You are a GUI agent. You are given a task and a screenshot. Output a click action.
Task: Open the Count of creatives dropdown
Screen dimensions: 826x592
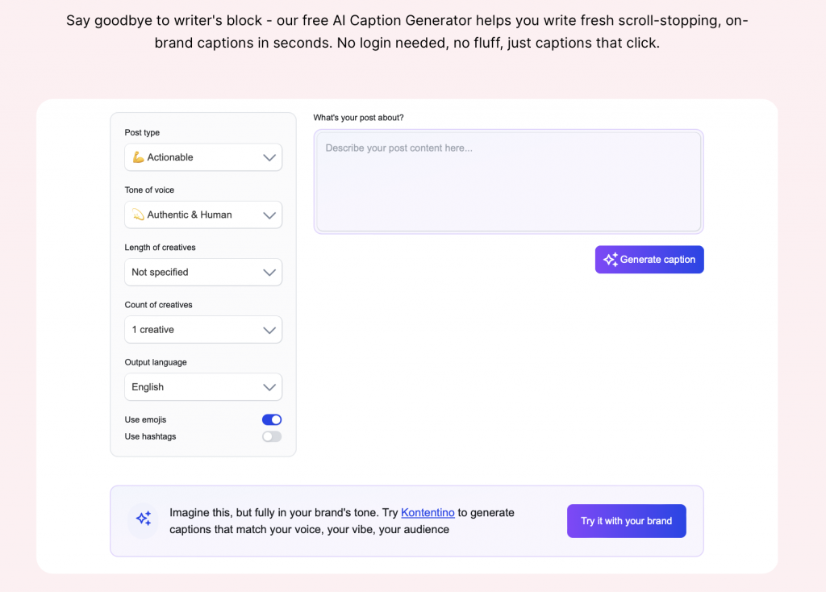(x=202, y=329)
